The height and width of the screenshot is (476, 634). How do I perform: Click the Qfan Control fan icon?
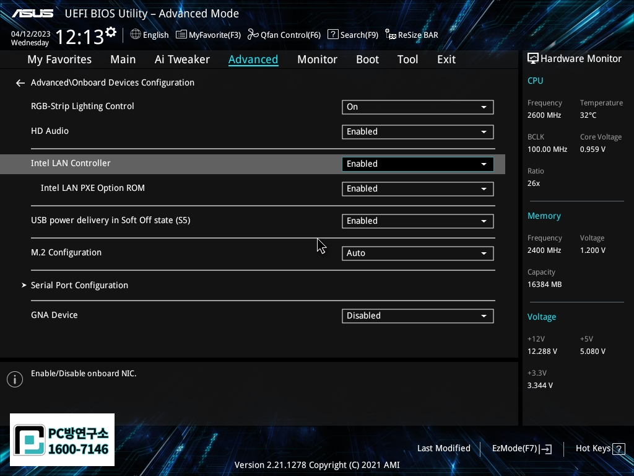(253, 35)
